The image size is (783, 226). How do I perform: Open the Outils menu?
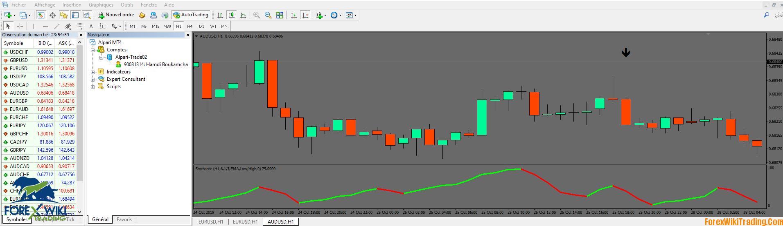(127, 5)
